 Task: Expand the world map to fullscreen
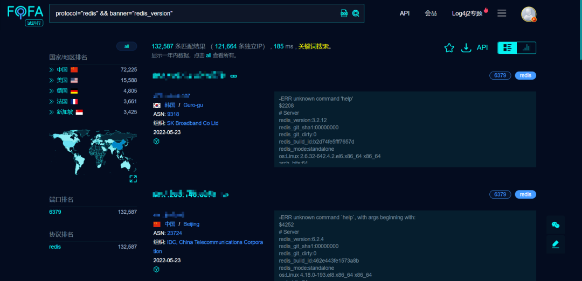pos(133,179)
